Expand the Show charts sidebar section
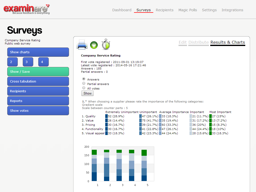Screen dimensions: 256x192 38,52
